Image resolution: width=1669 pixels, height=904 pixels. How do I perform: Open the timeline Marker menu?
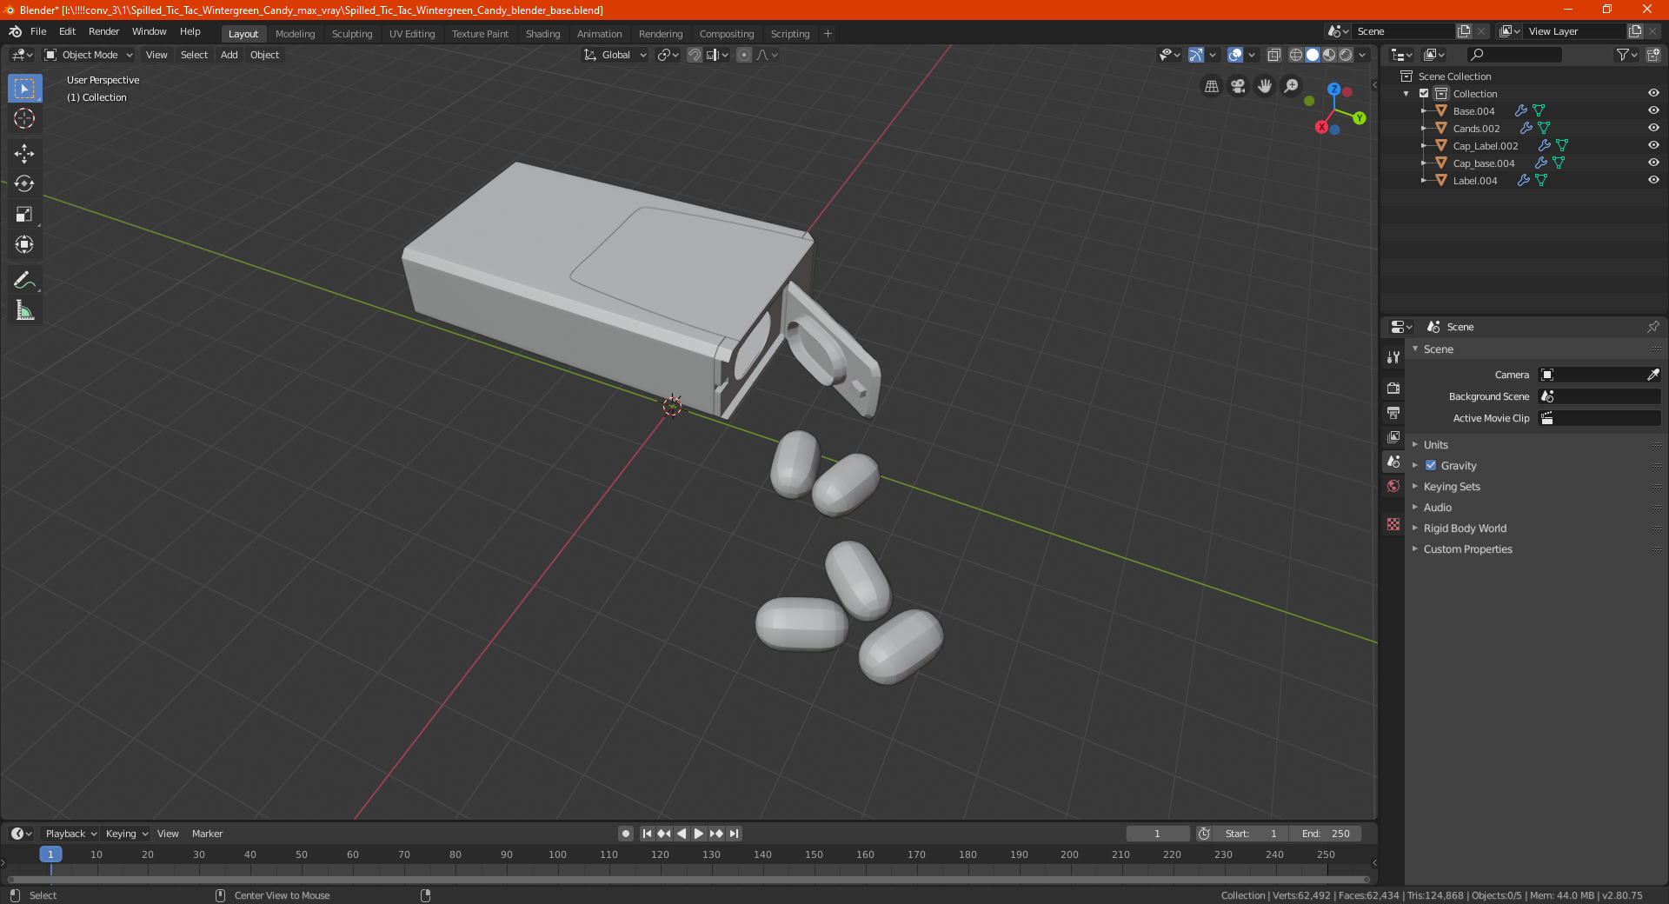[x=207, y=834]
